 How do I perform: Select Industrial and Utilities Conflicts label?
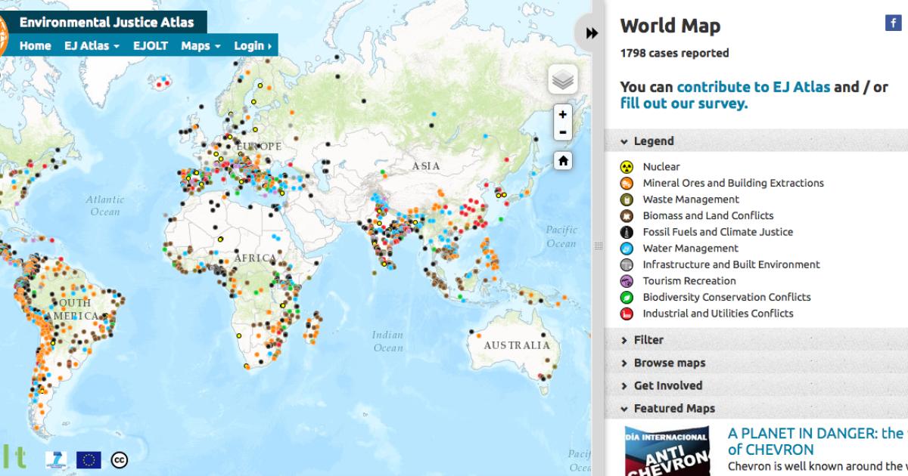pyautogui.click(x=718, y=314)
